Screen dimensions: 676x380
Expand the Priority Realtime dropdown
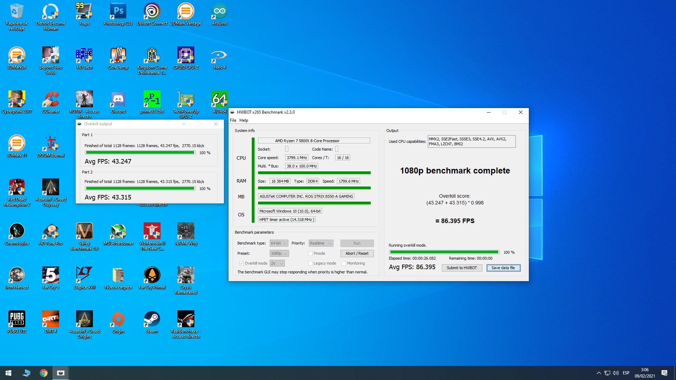click(x=321, y=243)
